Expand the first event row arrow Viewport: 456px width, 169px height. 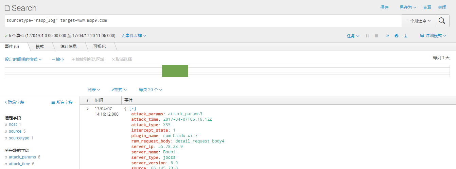point(87,109)
